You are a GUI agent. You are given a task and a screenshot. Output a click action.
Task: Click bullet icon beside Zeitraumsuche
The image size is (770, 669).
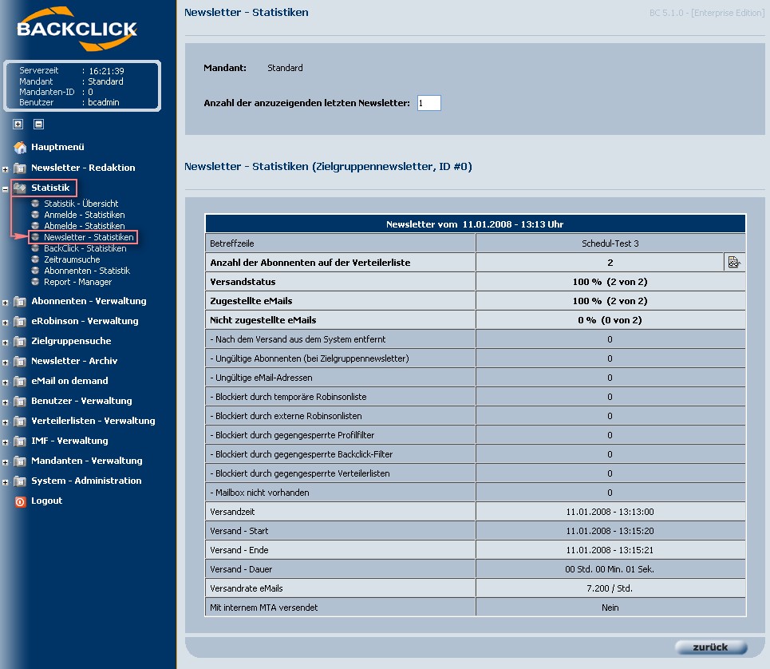[35, 259]
